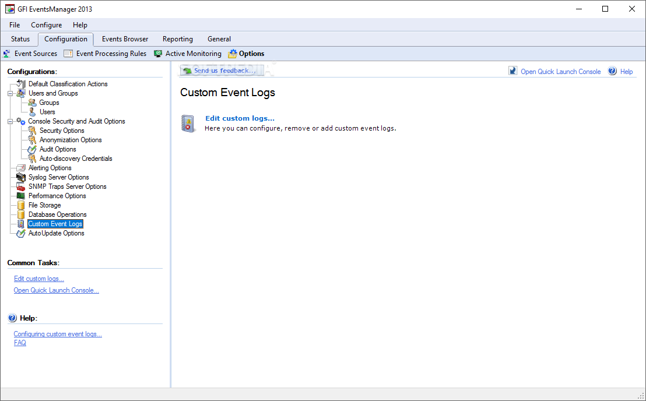Select Syslog Server Options tree label

click(x=58, y=177)
